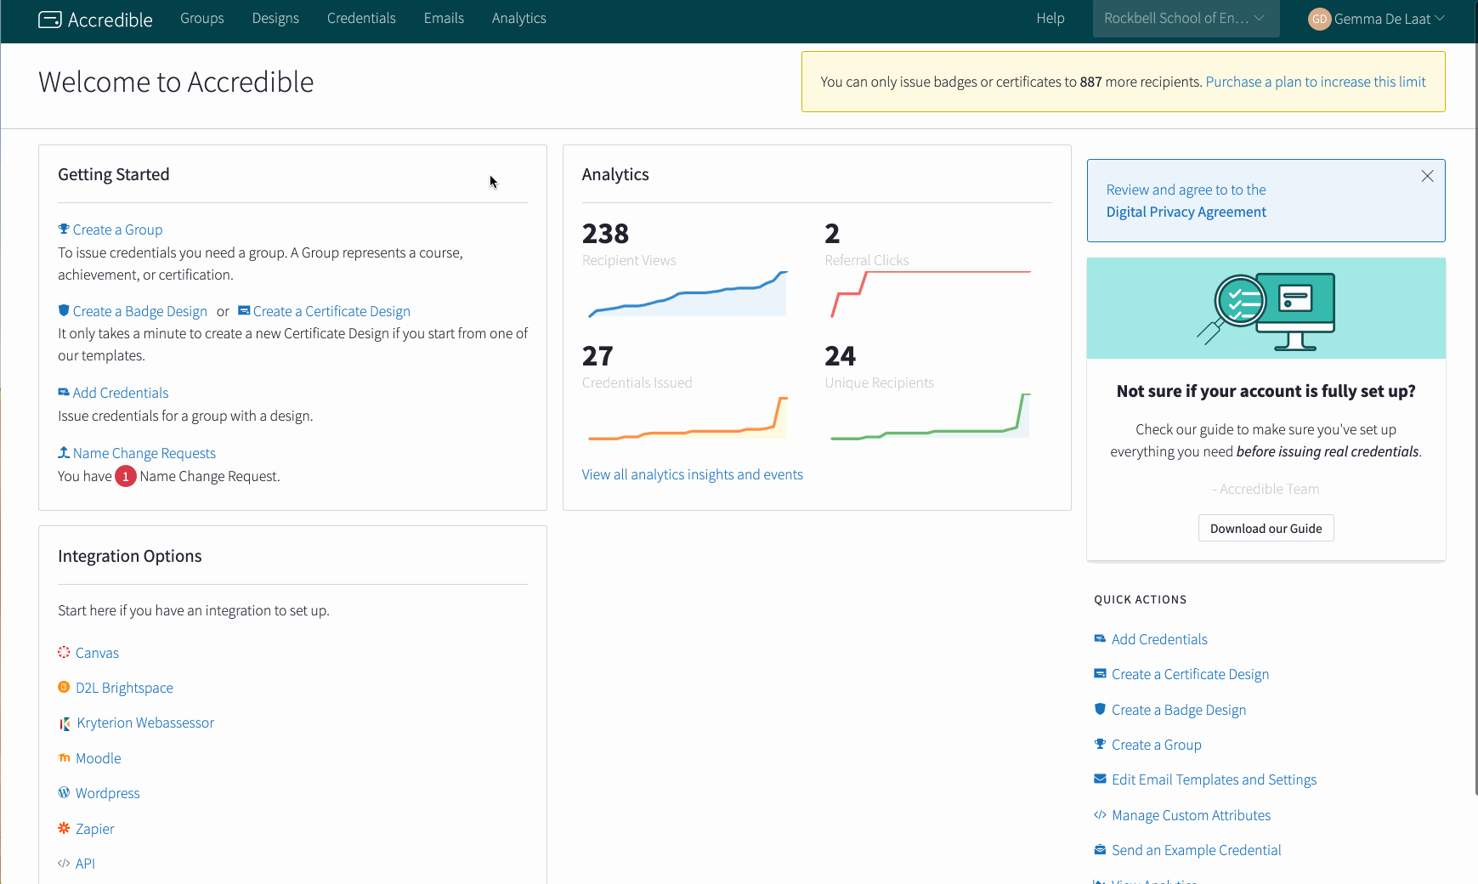Click the shield icon next to Create a Badge Design
Image resolution: width=1478 pixels, height=884 pixels.
pyautogui.click(x=64, y=311)
